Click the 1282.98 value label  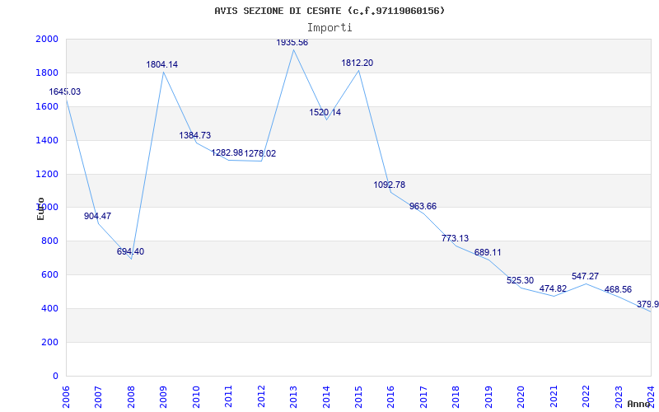click(227, 152)
